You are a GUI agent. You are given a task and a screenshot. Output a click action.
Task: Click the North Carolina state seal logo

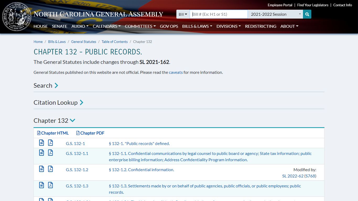[17, 17]
